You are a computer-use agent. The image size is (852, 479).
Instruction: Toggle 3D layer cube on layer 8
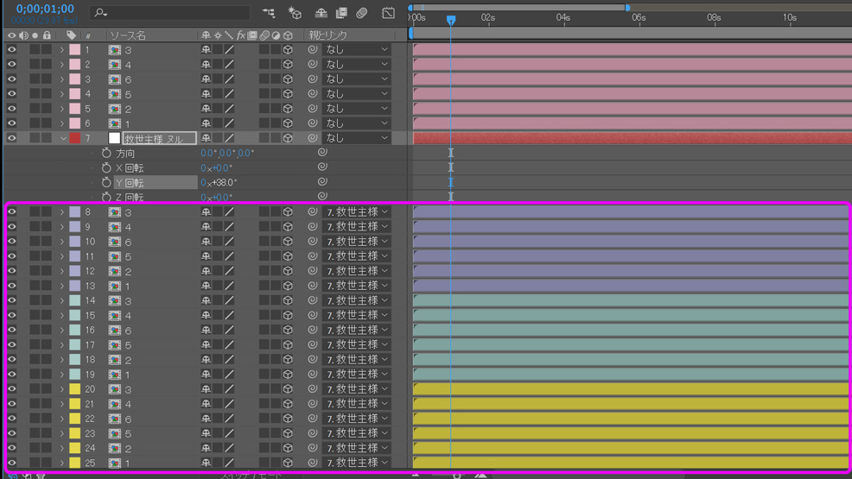(x=288, y=212)
